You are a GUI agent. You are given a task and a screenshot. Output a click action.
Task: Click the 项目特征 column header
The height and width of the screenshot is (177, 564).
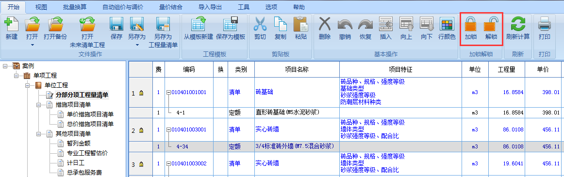click(400, 70)
